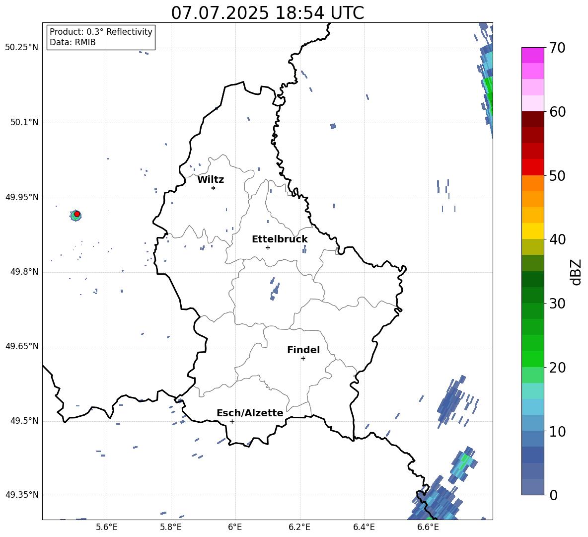The height and width of the screenshot is (537, 588).
Task: Click the colorbar tick label 30
Action: (557, 304)
